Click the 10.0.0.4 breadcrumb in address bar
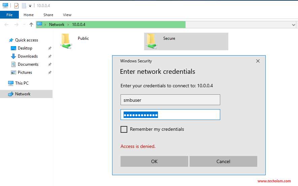 78,25
